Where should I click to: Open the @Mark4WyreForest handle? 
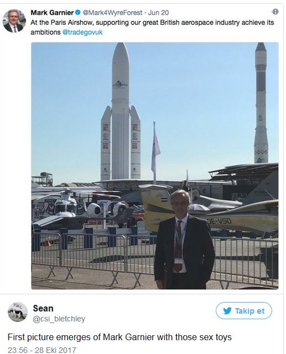(x=112, y=12)
